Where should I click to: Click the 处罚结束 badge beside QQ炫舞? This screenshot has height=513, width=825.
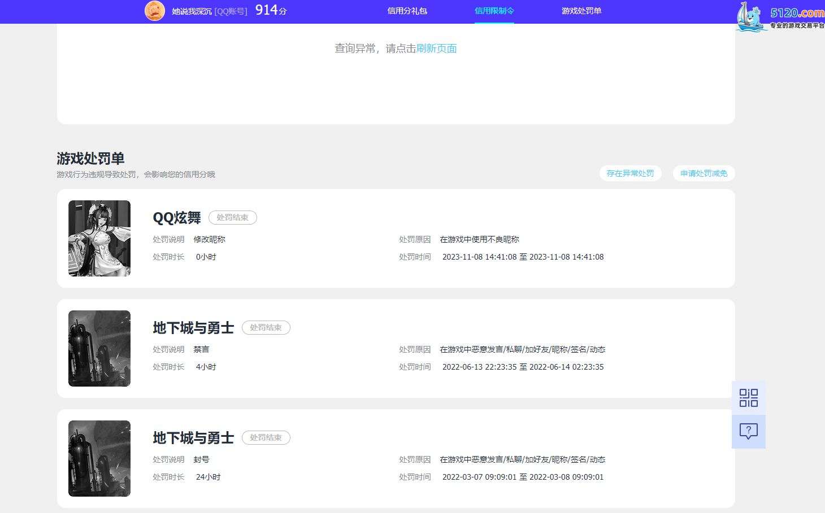click(232, 217)
